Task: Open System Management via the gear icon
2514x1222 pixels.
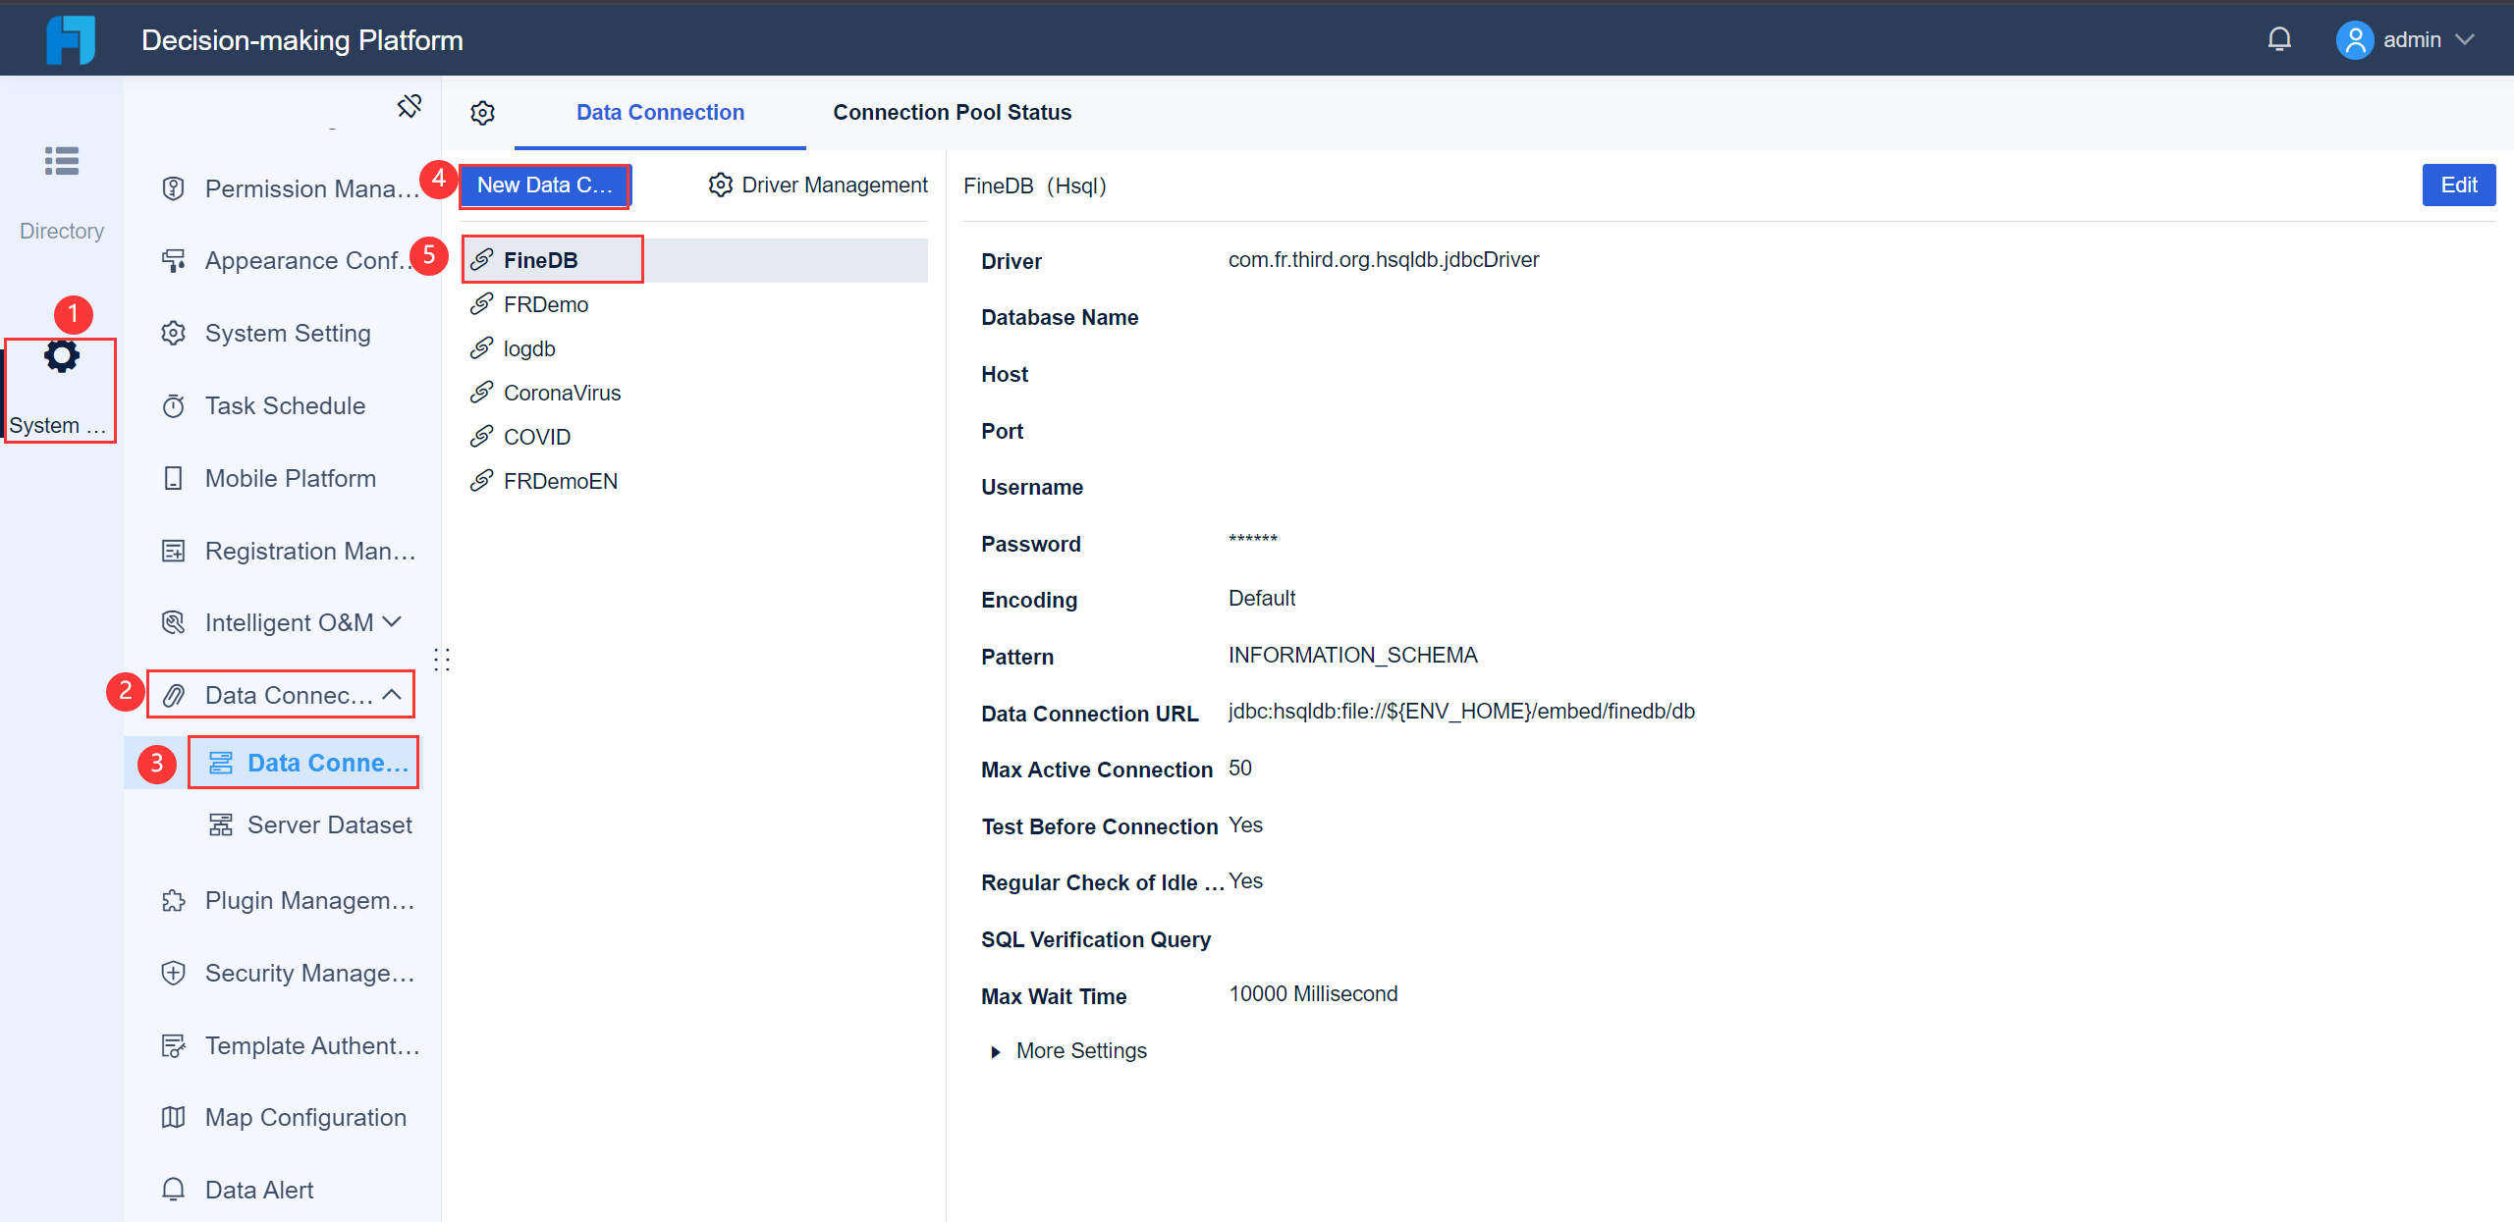Action: (x=61, y=356)
